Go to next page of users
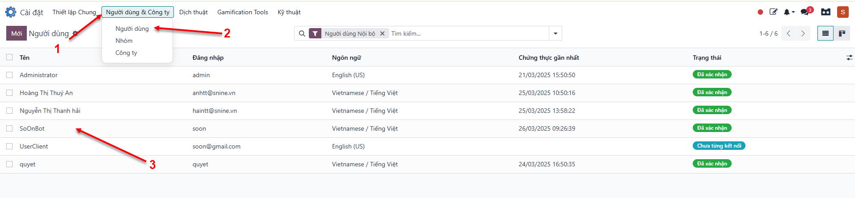This screenshot has width=855, height=198. click(x=803, y=33)
